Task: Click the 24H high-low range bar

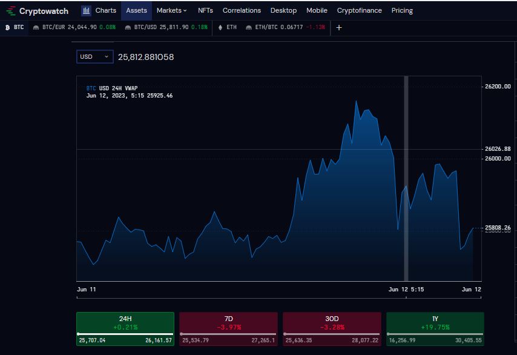Action: tap(125, 334)
